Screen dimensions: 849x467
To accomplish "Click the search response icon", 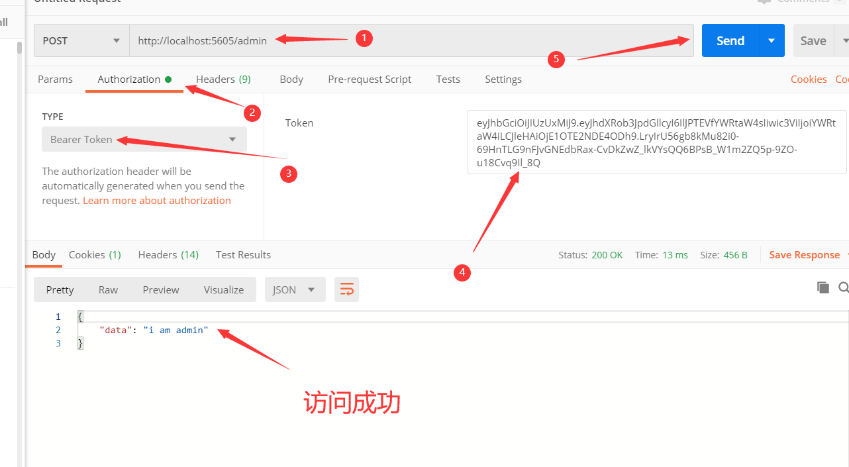I will click(x=844, y=287).
